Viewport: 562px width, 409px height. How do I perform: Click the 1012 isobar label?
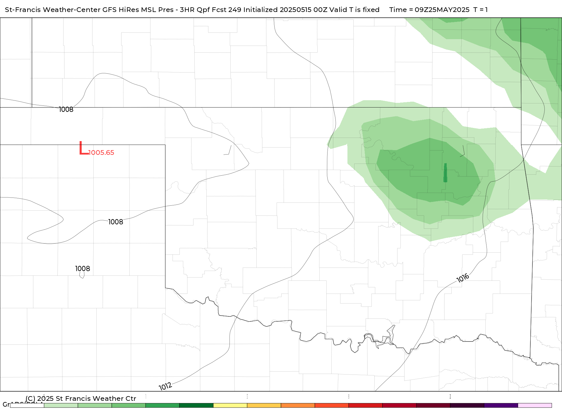point(165,386)
